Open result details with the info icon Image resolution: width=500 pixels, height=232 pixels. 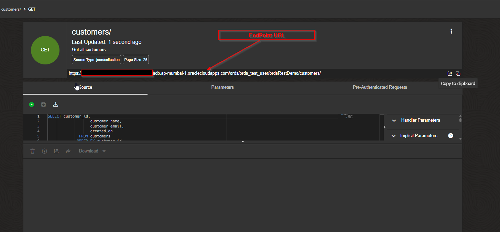click(x=44, y=151)
